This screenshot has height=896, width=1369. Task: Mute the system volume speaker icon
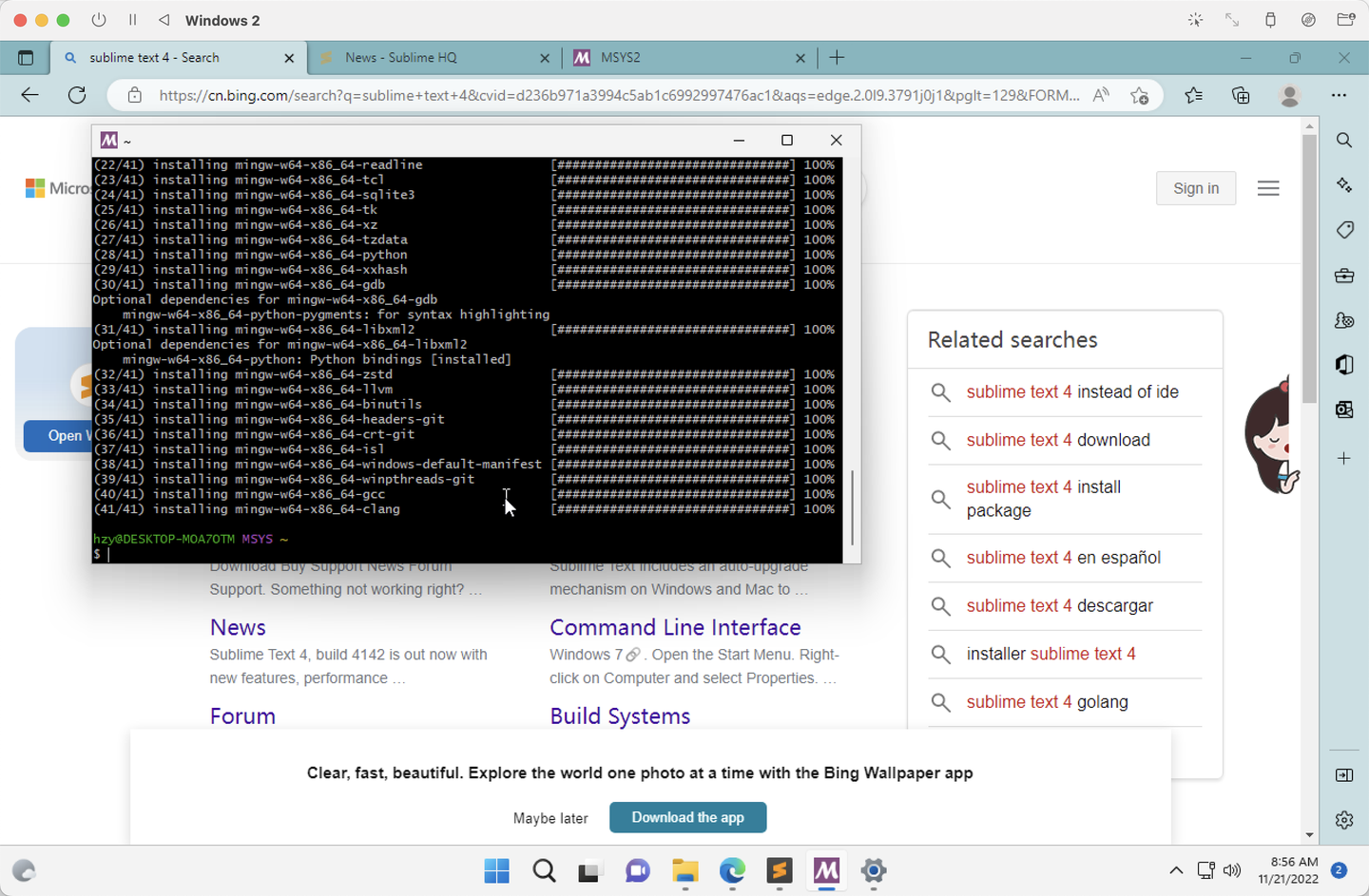(x=1232, y=870)
